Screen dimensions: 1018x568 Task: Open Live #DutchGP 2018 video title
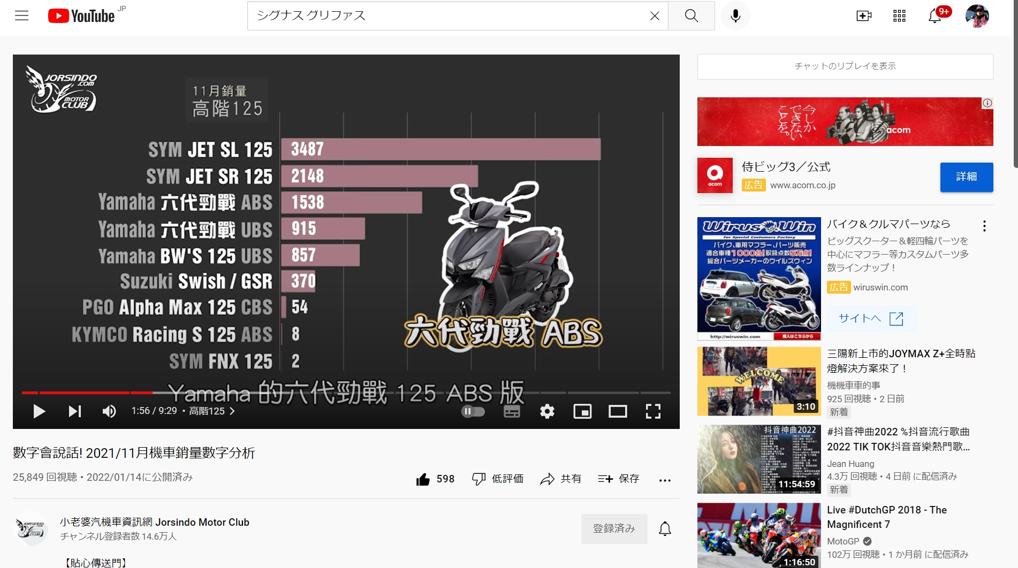coord(887,517)
